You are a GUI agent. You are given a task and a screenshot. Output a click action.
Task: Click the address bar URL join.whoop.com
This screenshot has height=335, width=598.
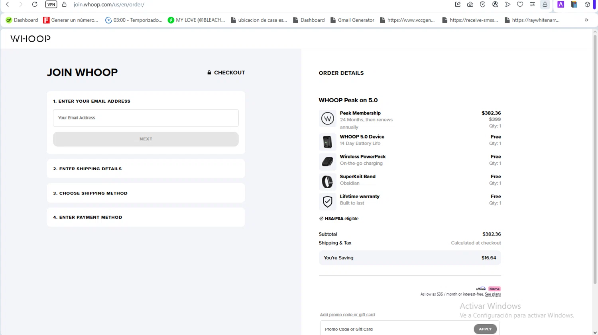point(109,5)
